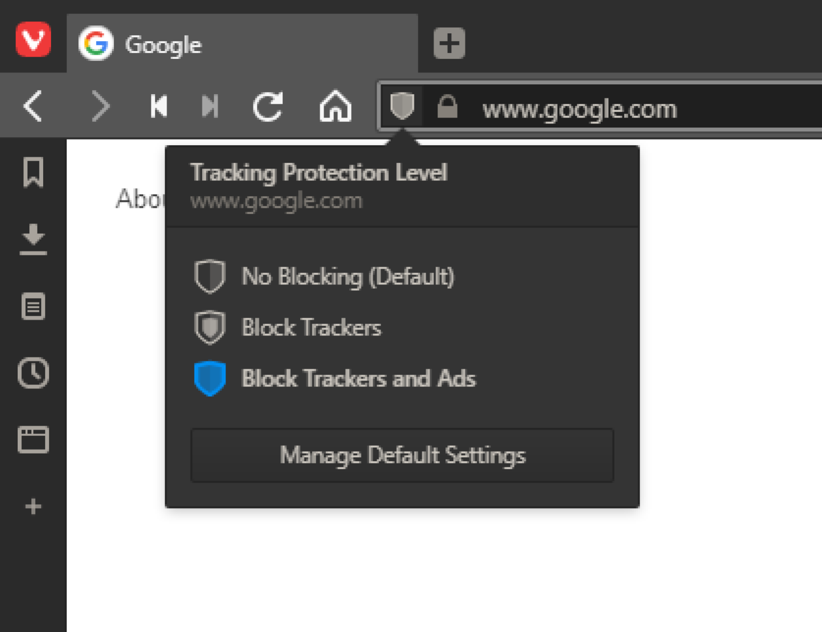
Task: Go to the home page
Action: point(336,106)
